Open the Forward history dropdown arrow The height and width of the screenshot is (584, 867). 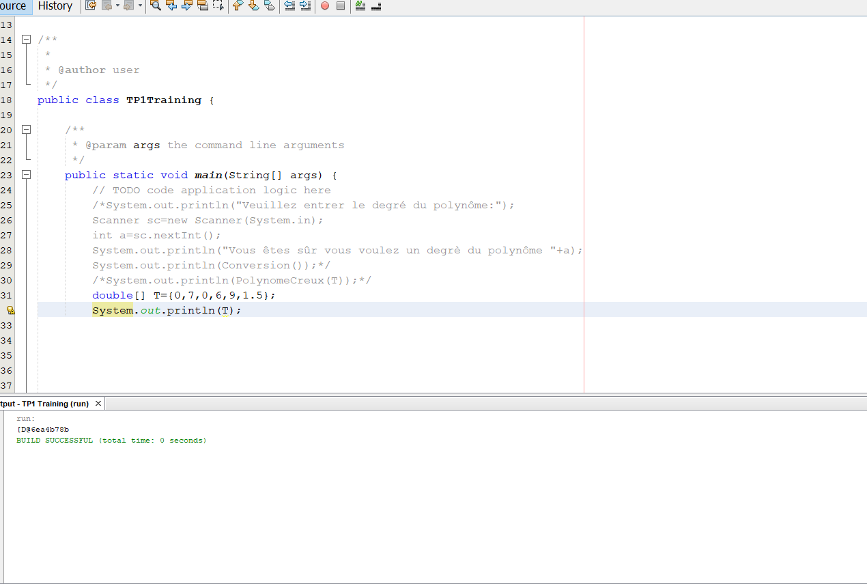(140, 6)
